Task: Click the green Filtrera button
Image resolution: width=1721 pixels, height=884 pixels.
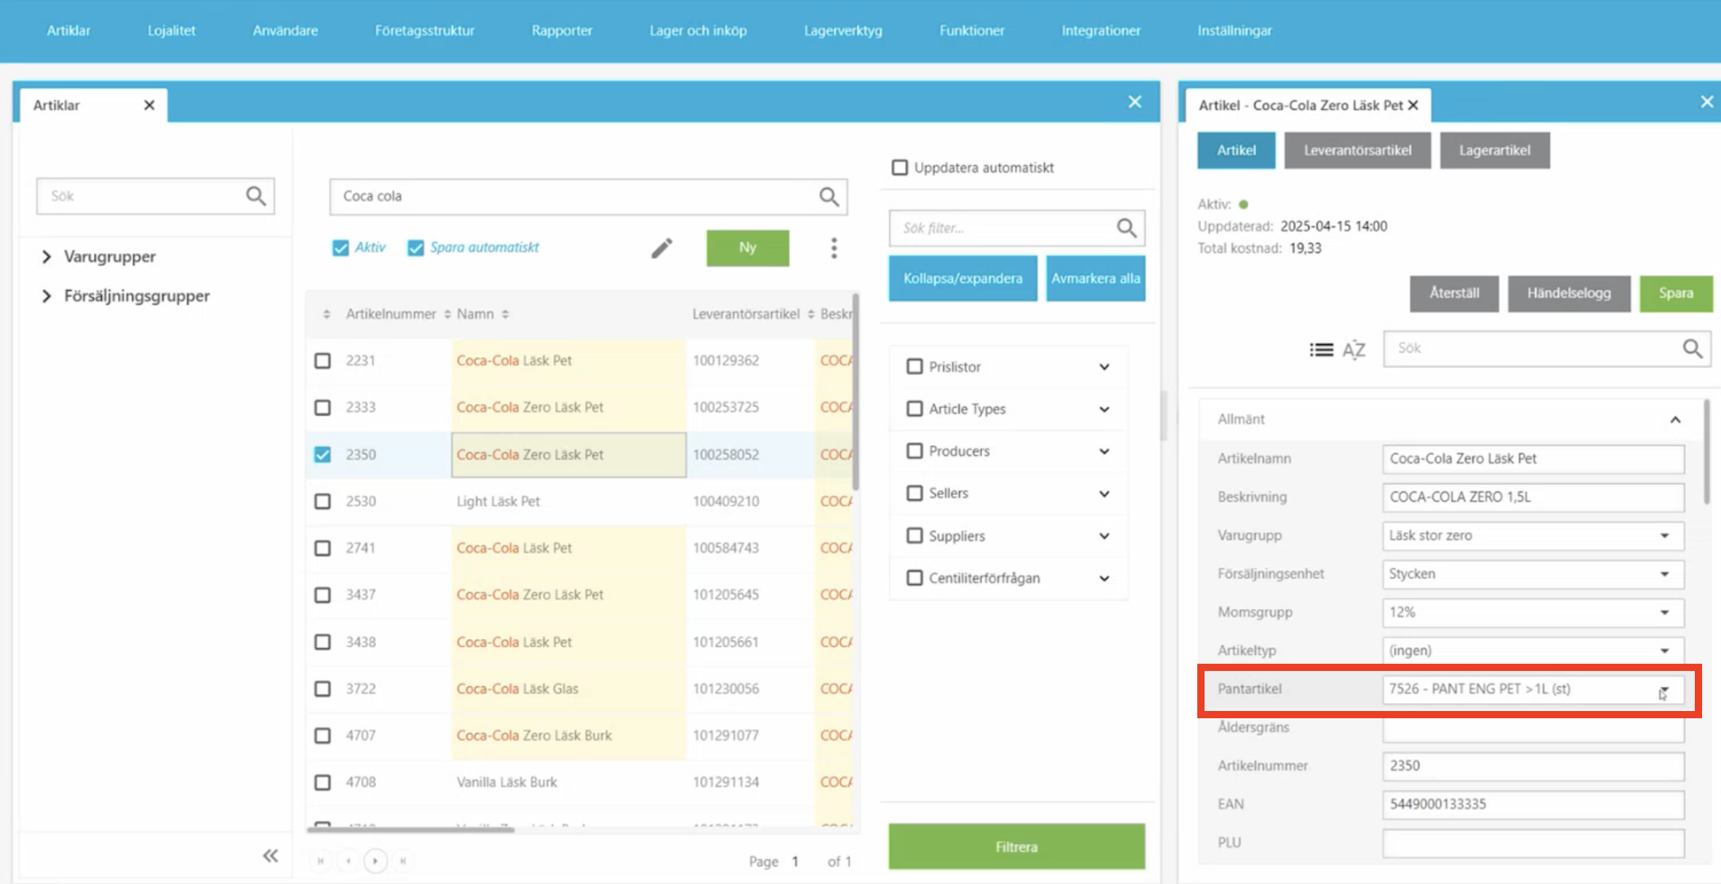Action: [x=1016, y=846]
